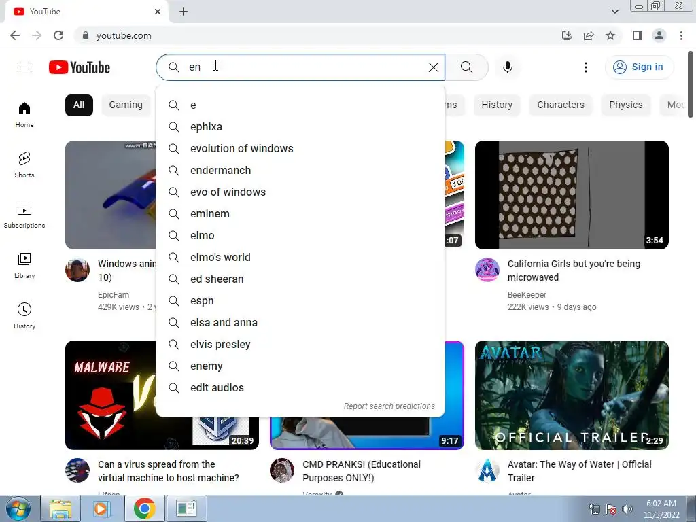Click the EpicFam channel name

114,295
